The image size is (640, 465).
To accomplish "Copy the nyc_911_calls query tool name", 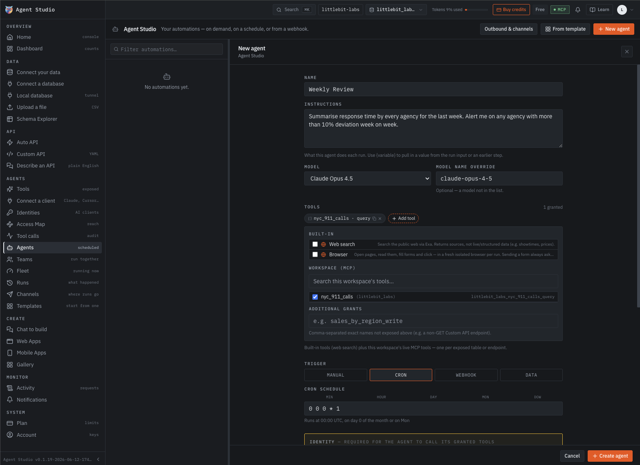I will (x=374, y=219).
